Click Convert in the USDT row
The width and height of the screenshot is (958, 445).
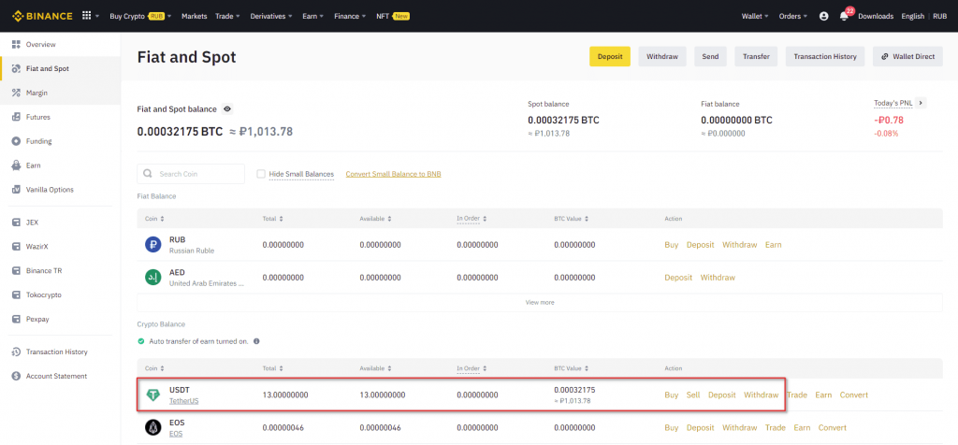coord(853,395)
